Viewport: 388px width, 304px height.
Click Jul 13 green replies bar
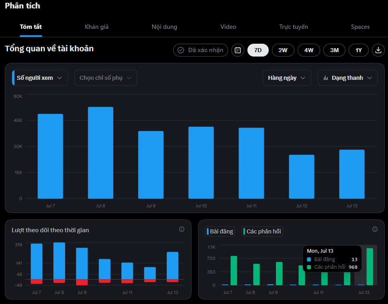tap(370, 267)
